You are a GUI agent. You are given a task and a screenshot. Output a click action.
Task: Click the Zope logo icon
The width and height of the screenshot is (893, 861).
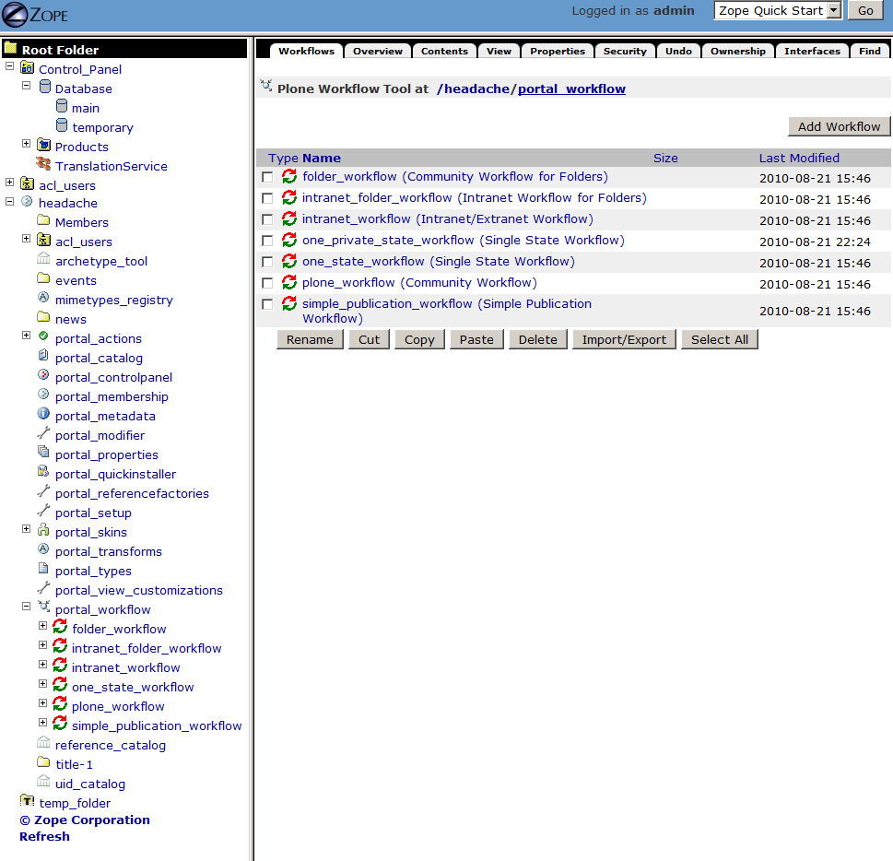15,14
